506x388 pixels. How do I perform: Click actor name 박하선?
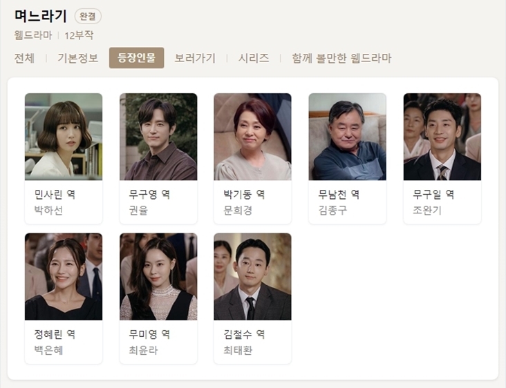pos(48,210)
